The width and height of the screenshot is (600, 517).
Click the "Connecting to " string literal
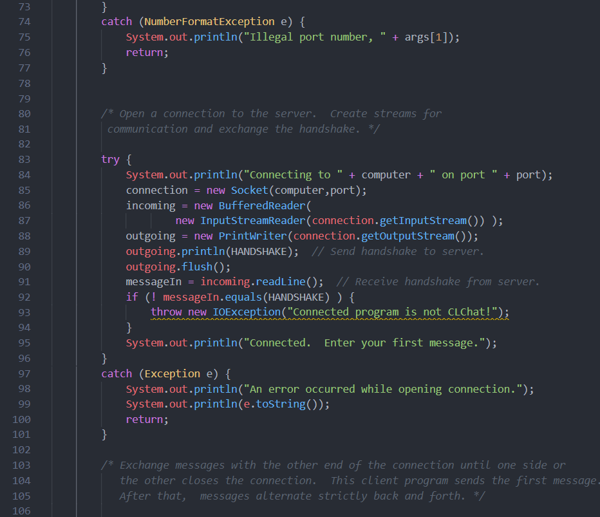tap(293, 175)
